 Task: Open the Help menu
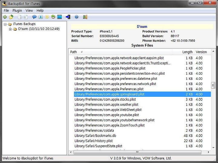pyautogui.click(x=40, y=11)
